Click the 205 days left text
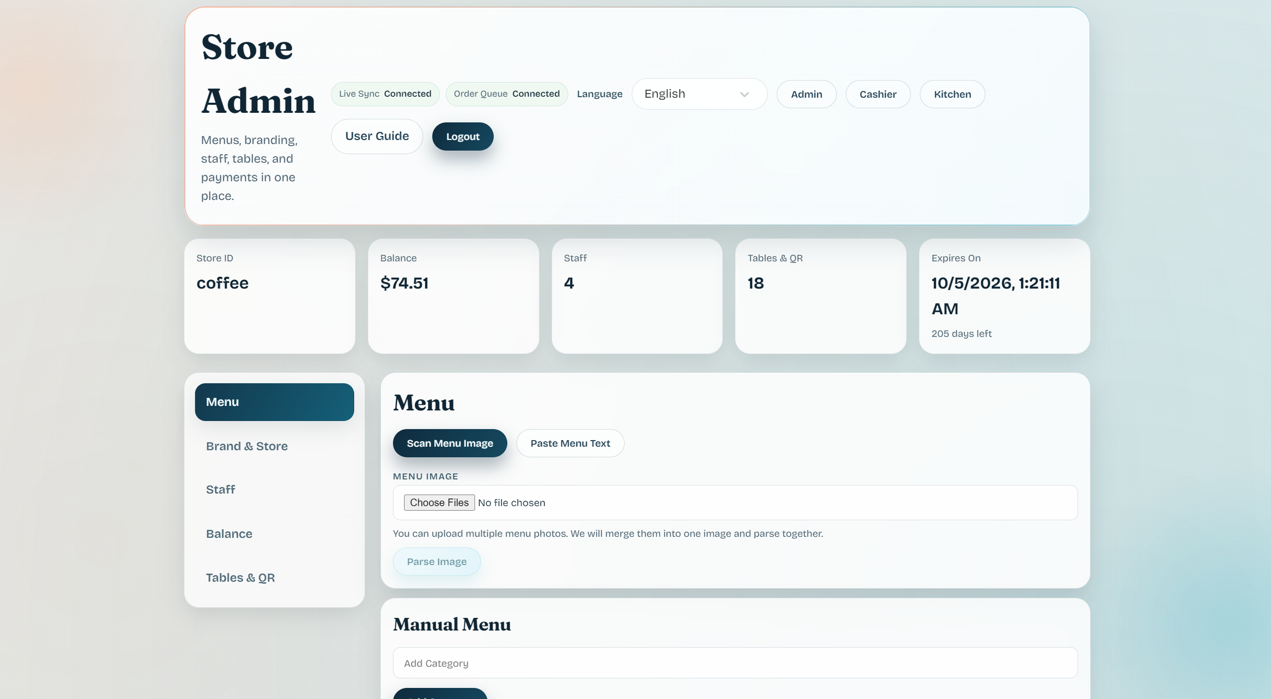The image size is (1271, 699). pyautogui.click(x=961, y=333)
